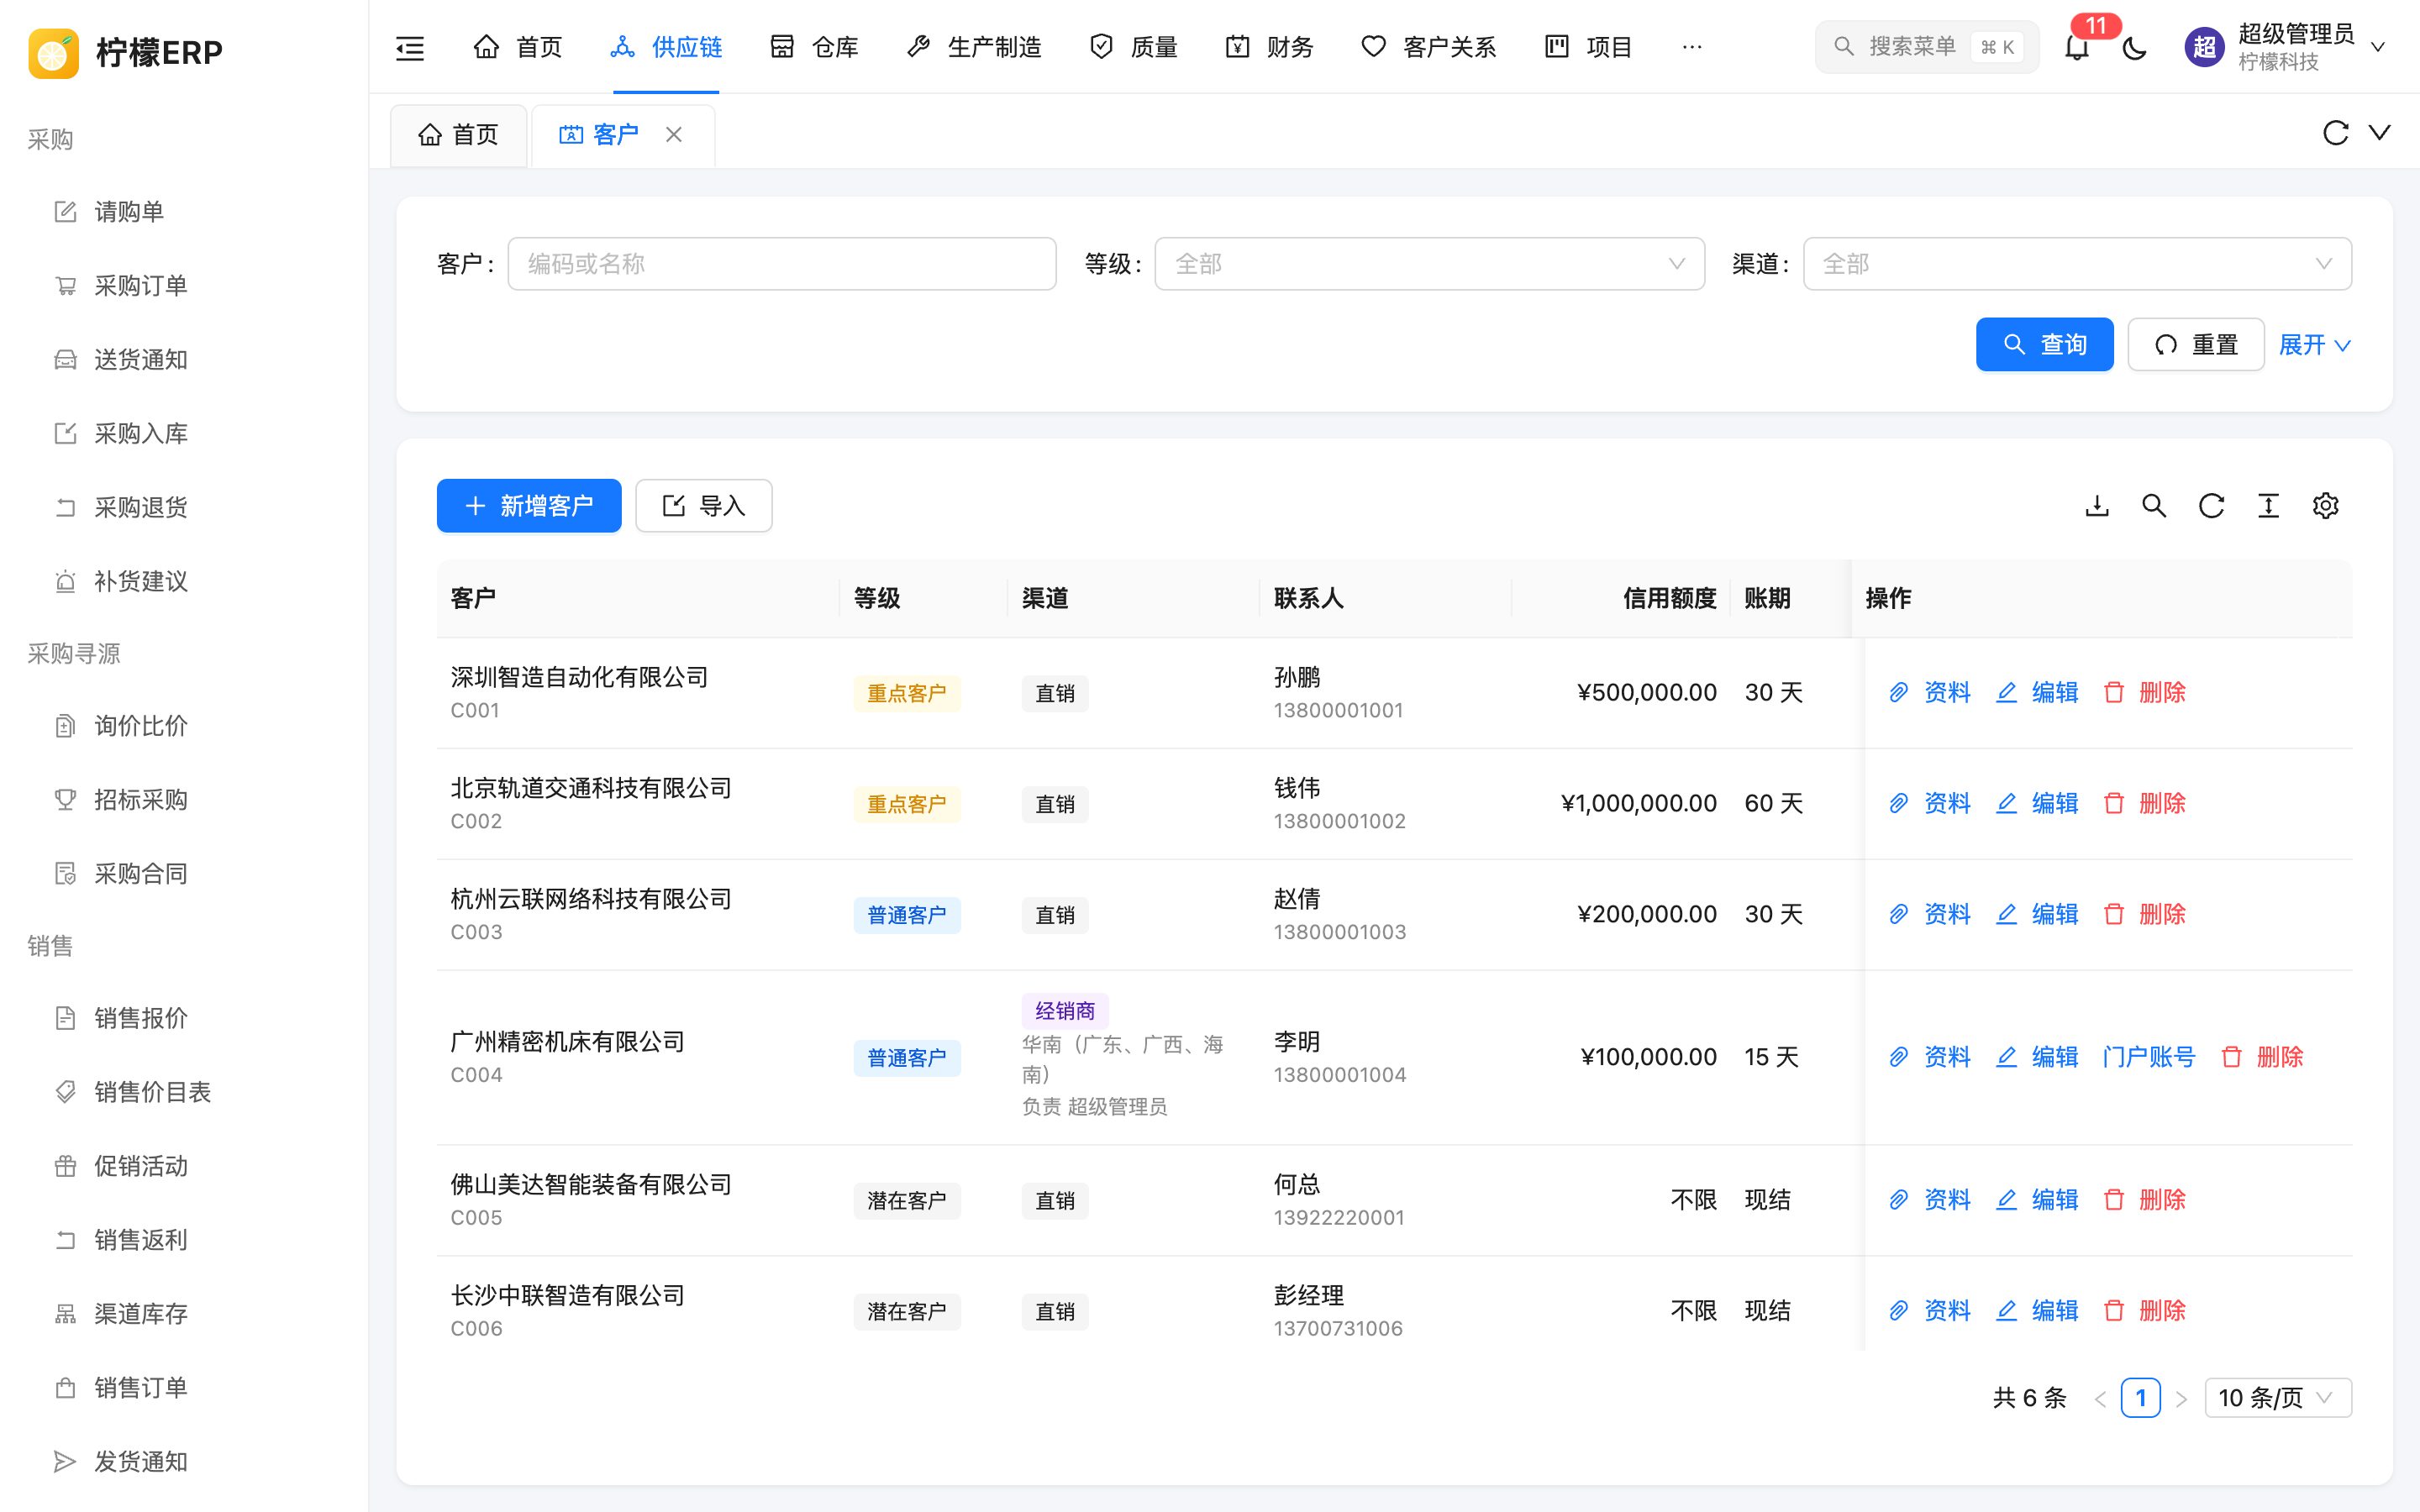The image size is (2420, 1512).
Task: Edit 北京轨道交通科技有限公司 record
Action: coord(2037,803)
